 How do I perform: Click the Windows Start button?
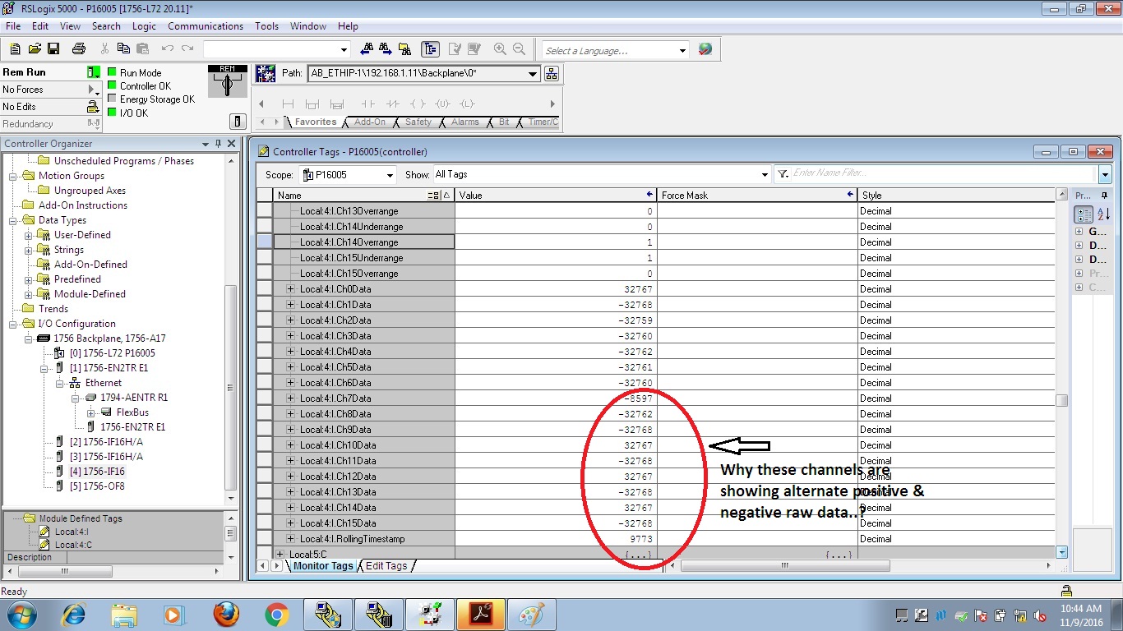tap(21, 615)
